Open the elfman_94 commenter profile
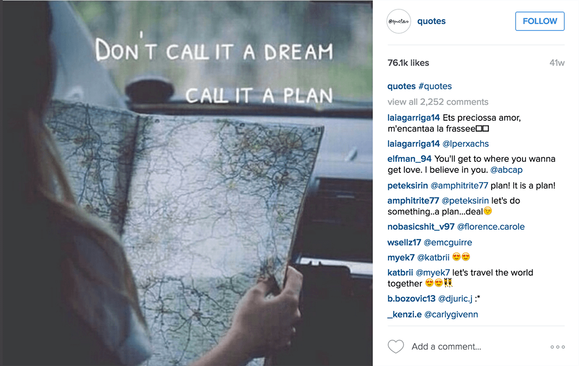 coord(410,159)
